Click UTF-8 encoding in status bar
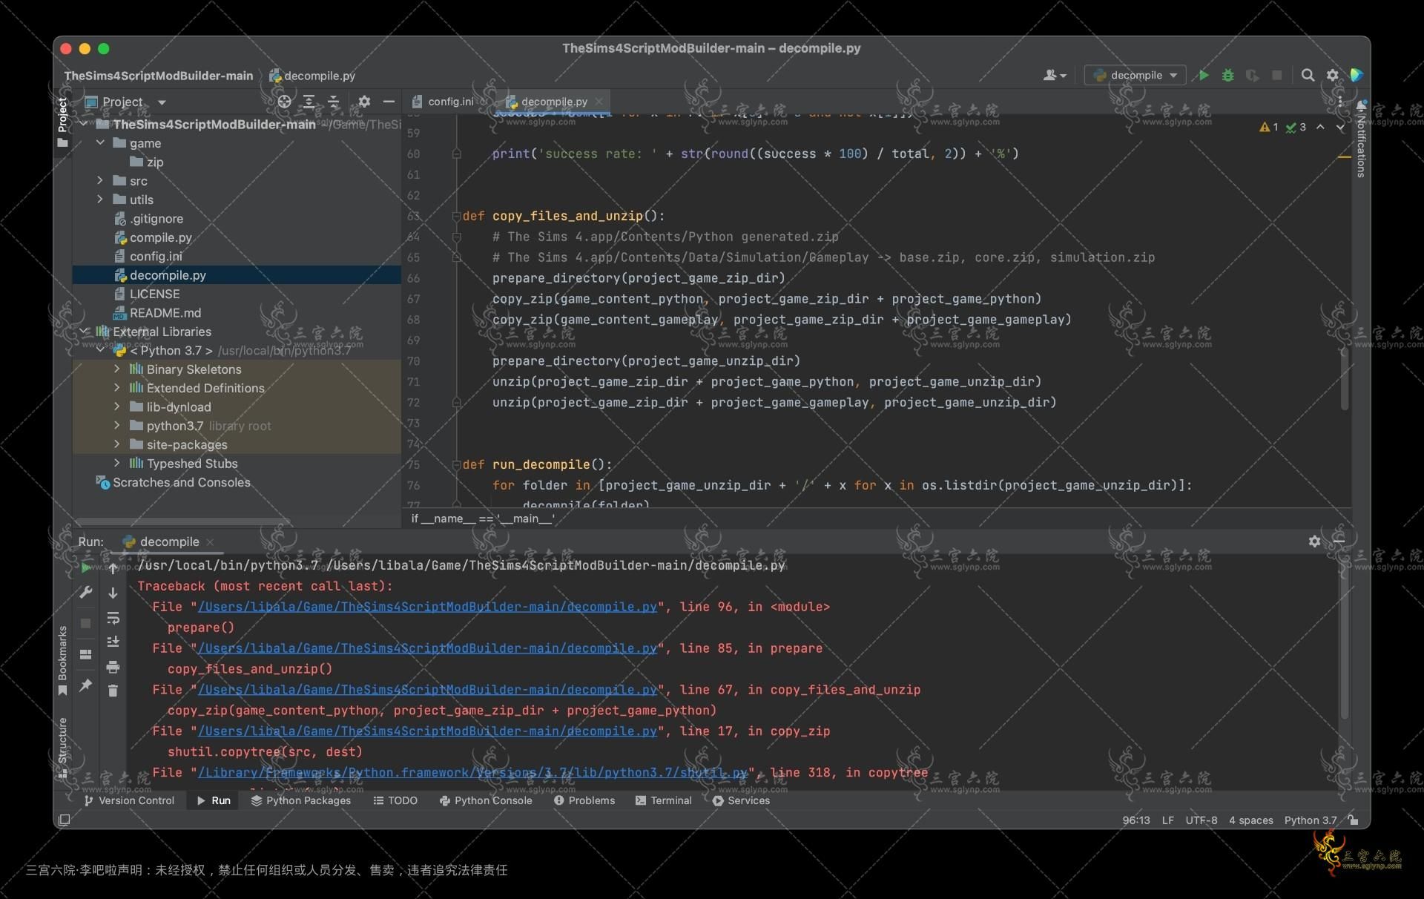Image resolution: width=1424 pixels, height=899 pixels. point(1201,820)
